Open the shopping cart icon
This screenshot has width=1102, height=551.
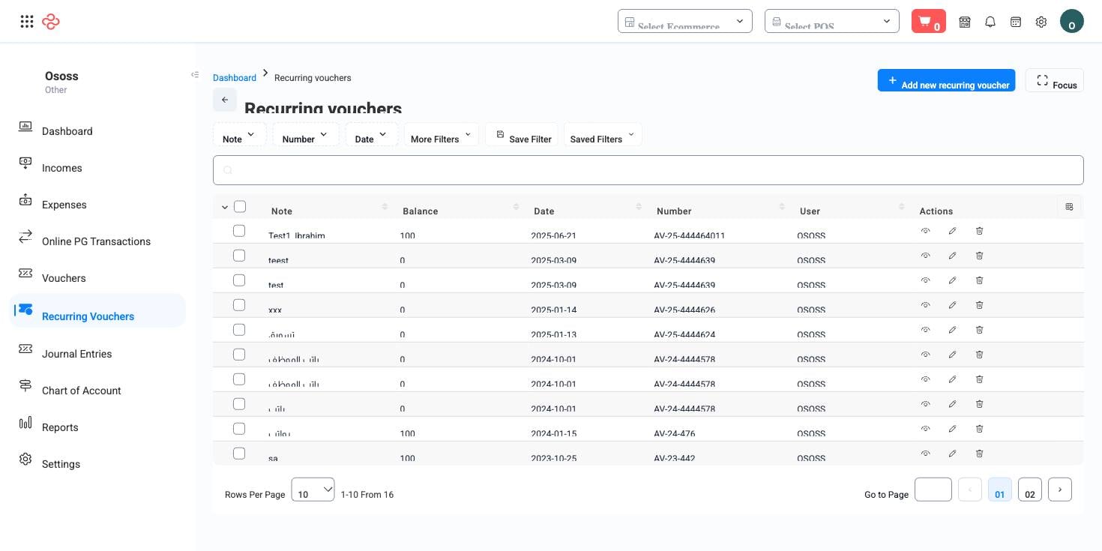coord(928,21)
